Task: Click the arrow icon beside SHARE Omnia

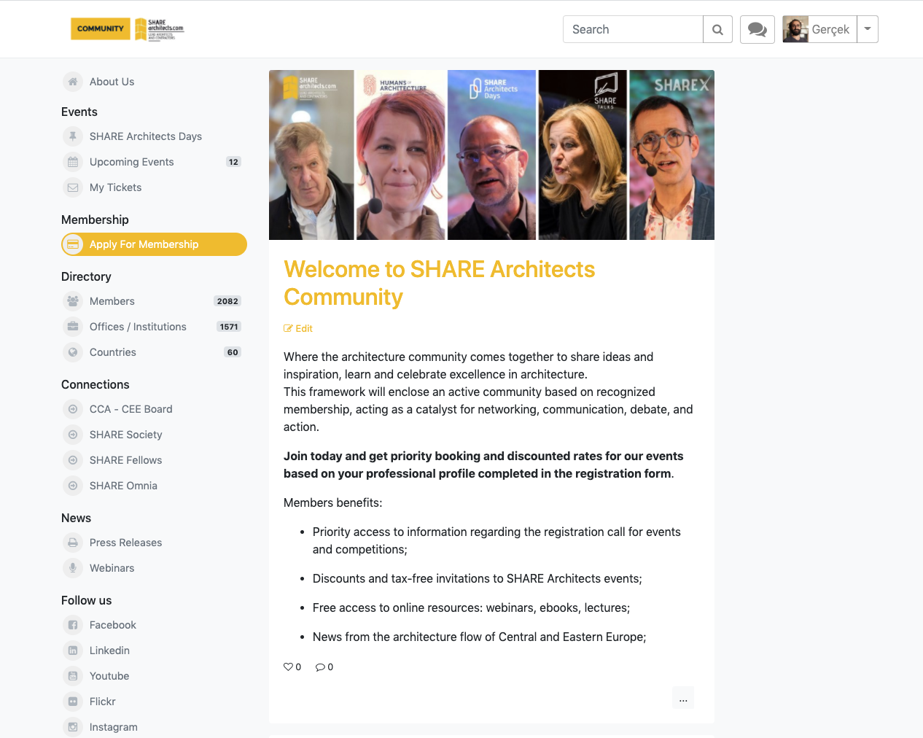Action: 73,486
